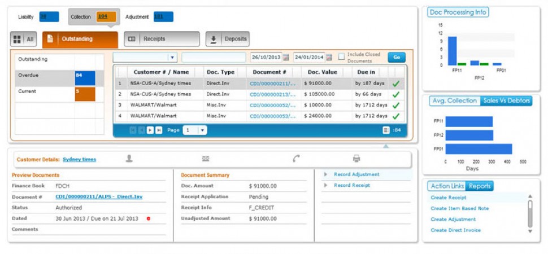The height and width of the screenshot is (254, 548).
Task: Expand the Record Adjustment option
Action: tap(326, 174)
